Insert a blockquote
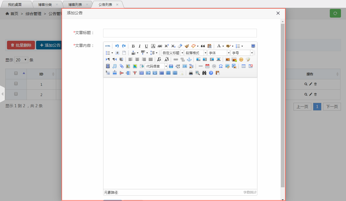The image size is (346, 201). pos(203,46)
